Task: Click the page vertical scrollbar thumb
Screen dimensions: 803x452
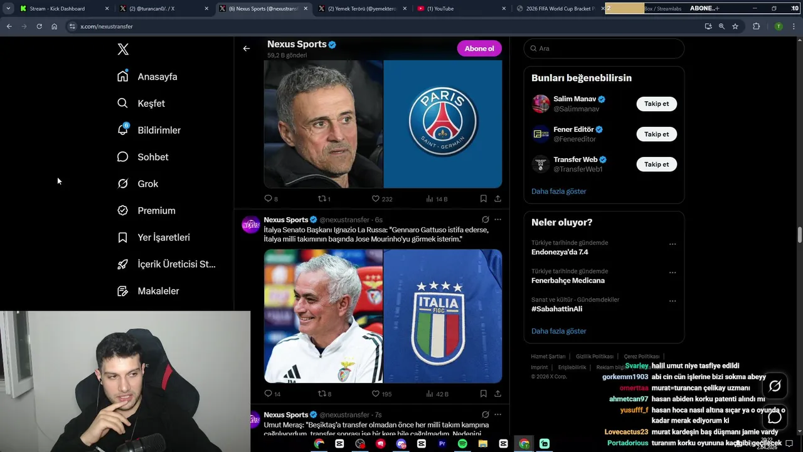Action: tap(800, 235)
